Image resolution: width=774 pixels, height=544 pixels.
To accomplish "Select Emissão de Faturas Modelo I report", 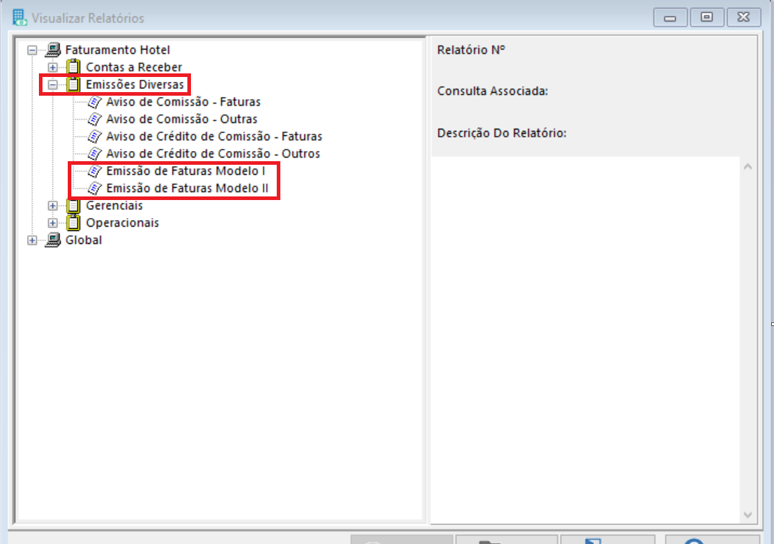I will (x=186, y=171).
